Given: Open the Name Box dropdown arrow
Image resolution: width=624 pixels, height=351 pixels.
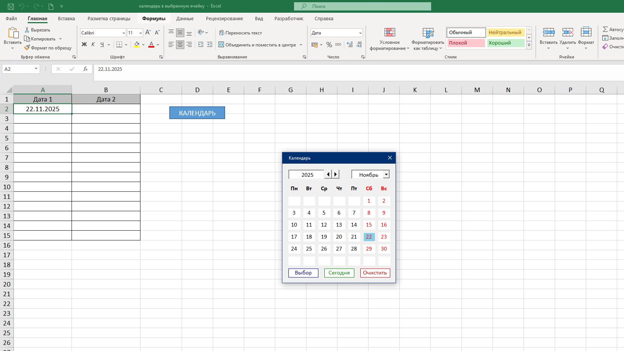Looking at the screenshot, I should 36,69.
